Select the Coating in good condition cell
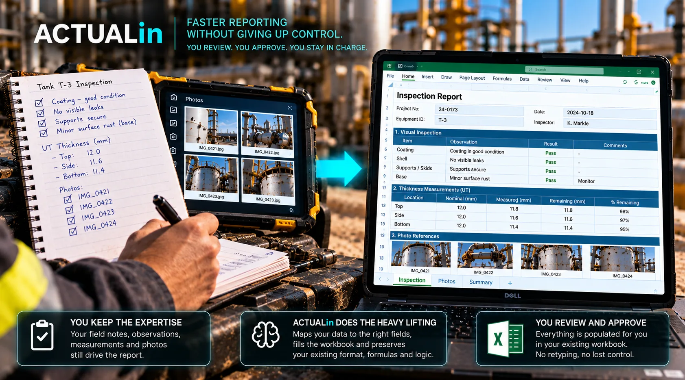The image size is (685, 380). (x=487, y=152)
